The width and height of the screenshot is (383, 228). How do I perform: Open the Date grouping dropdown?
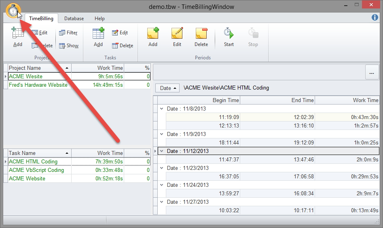168,88
